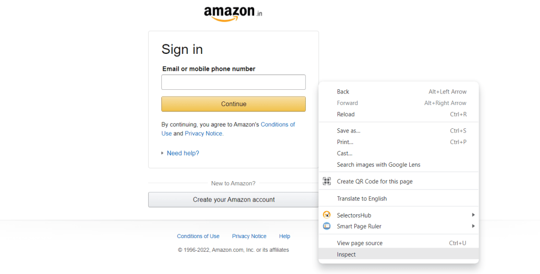
Task: Select Inspect from context menu
Action: 346,254
